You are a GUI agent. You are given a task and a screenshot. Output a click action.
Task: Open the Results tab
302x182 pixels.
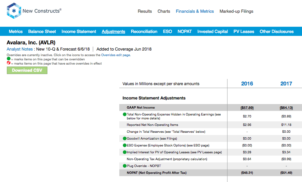[145, 11]
